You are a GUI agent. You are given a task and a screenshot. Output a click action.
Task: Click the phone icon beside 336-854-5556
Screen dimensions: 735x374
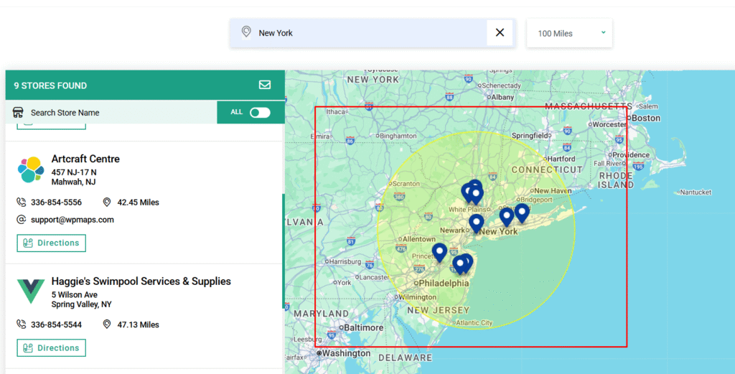click(21, 202)
